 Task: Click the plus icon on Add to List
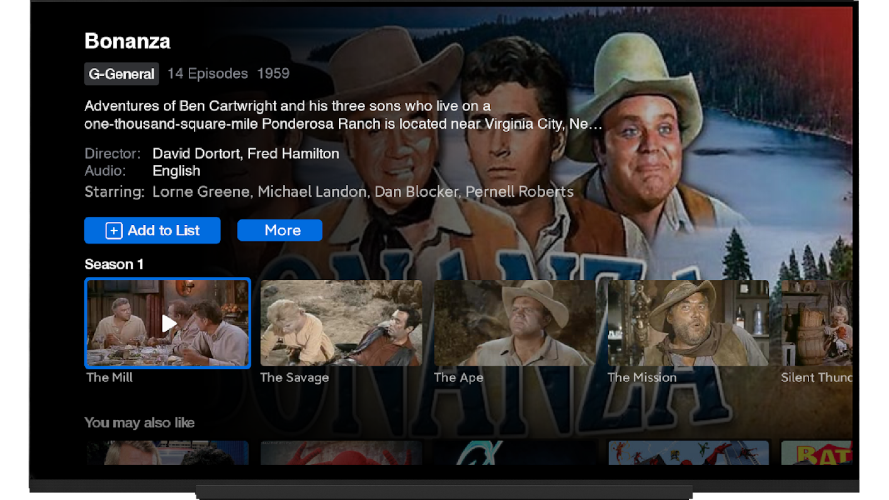(114, 231)
